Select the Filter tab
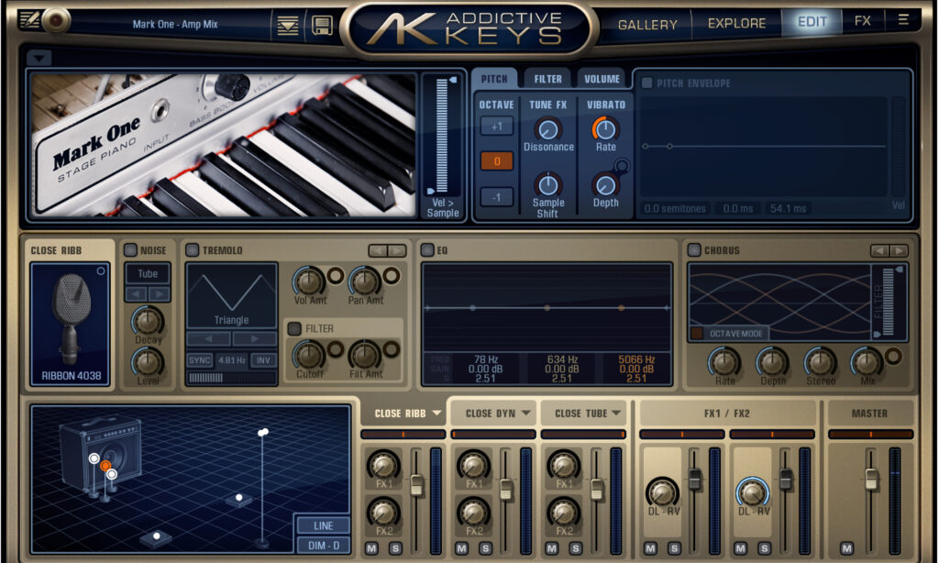Viewport: 939px width, 563px height. 547,79
